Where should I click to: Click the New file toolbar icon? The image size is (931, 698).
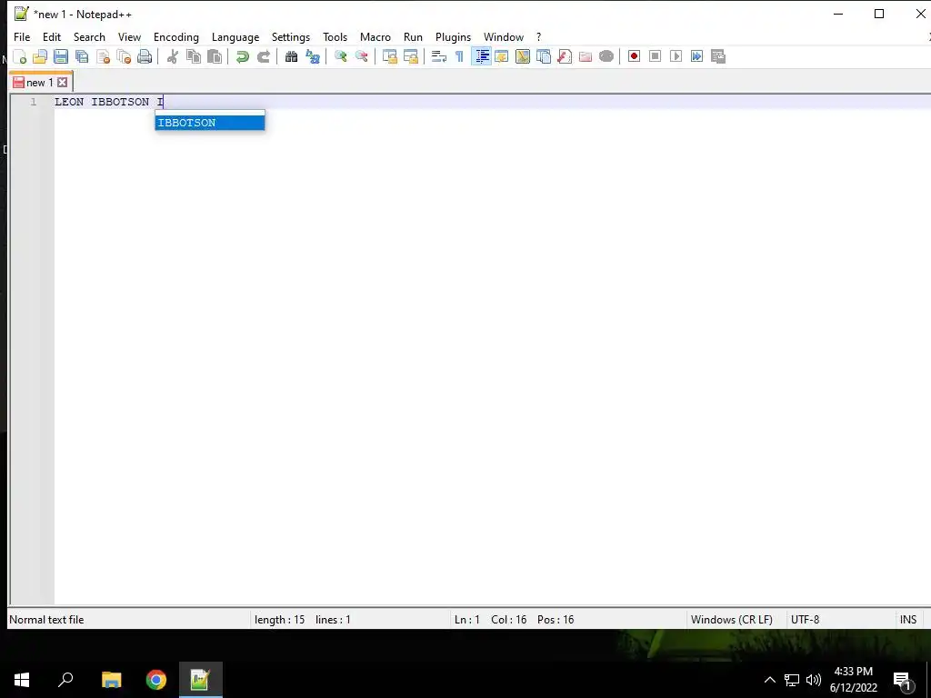tap(20, 57)
